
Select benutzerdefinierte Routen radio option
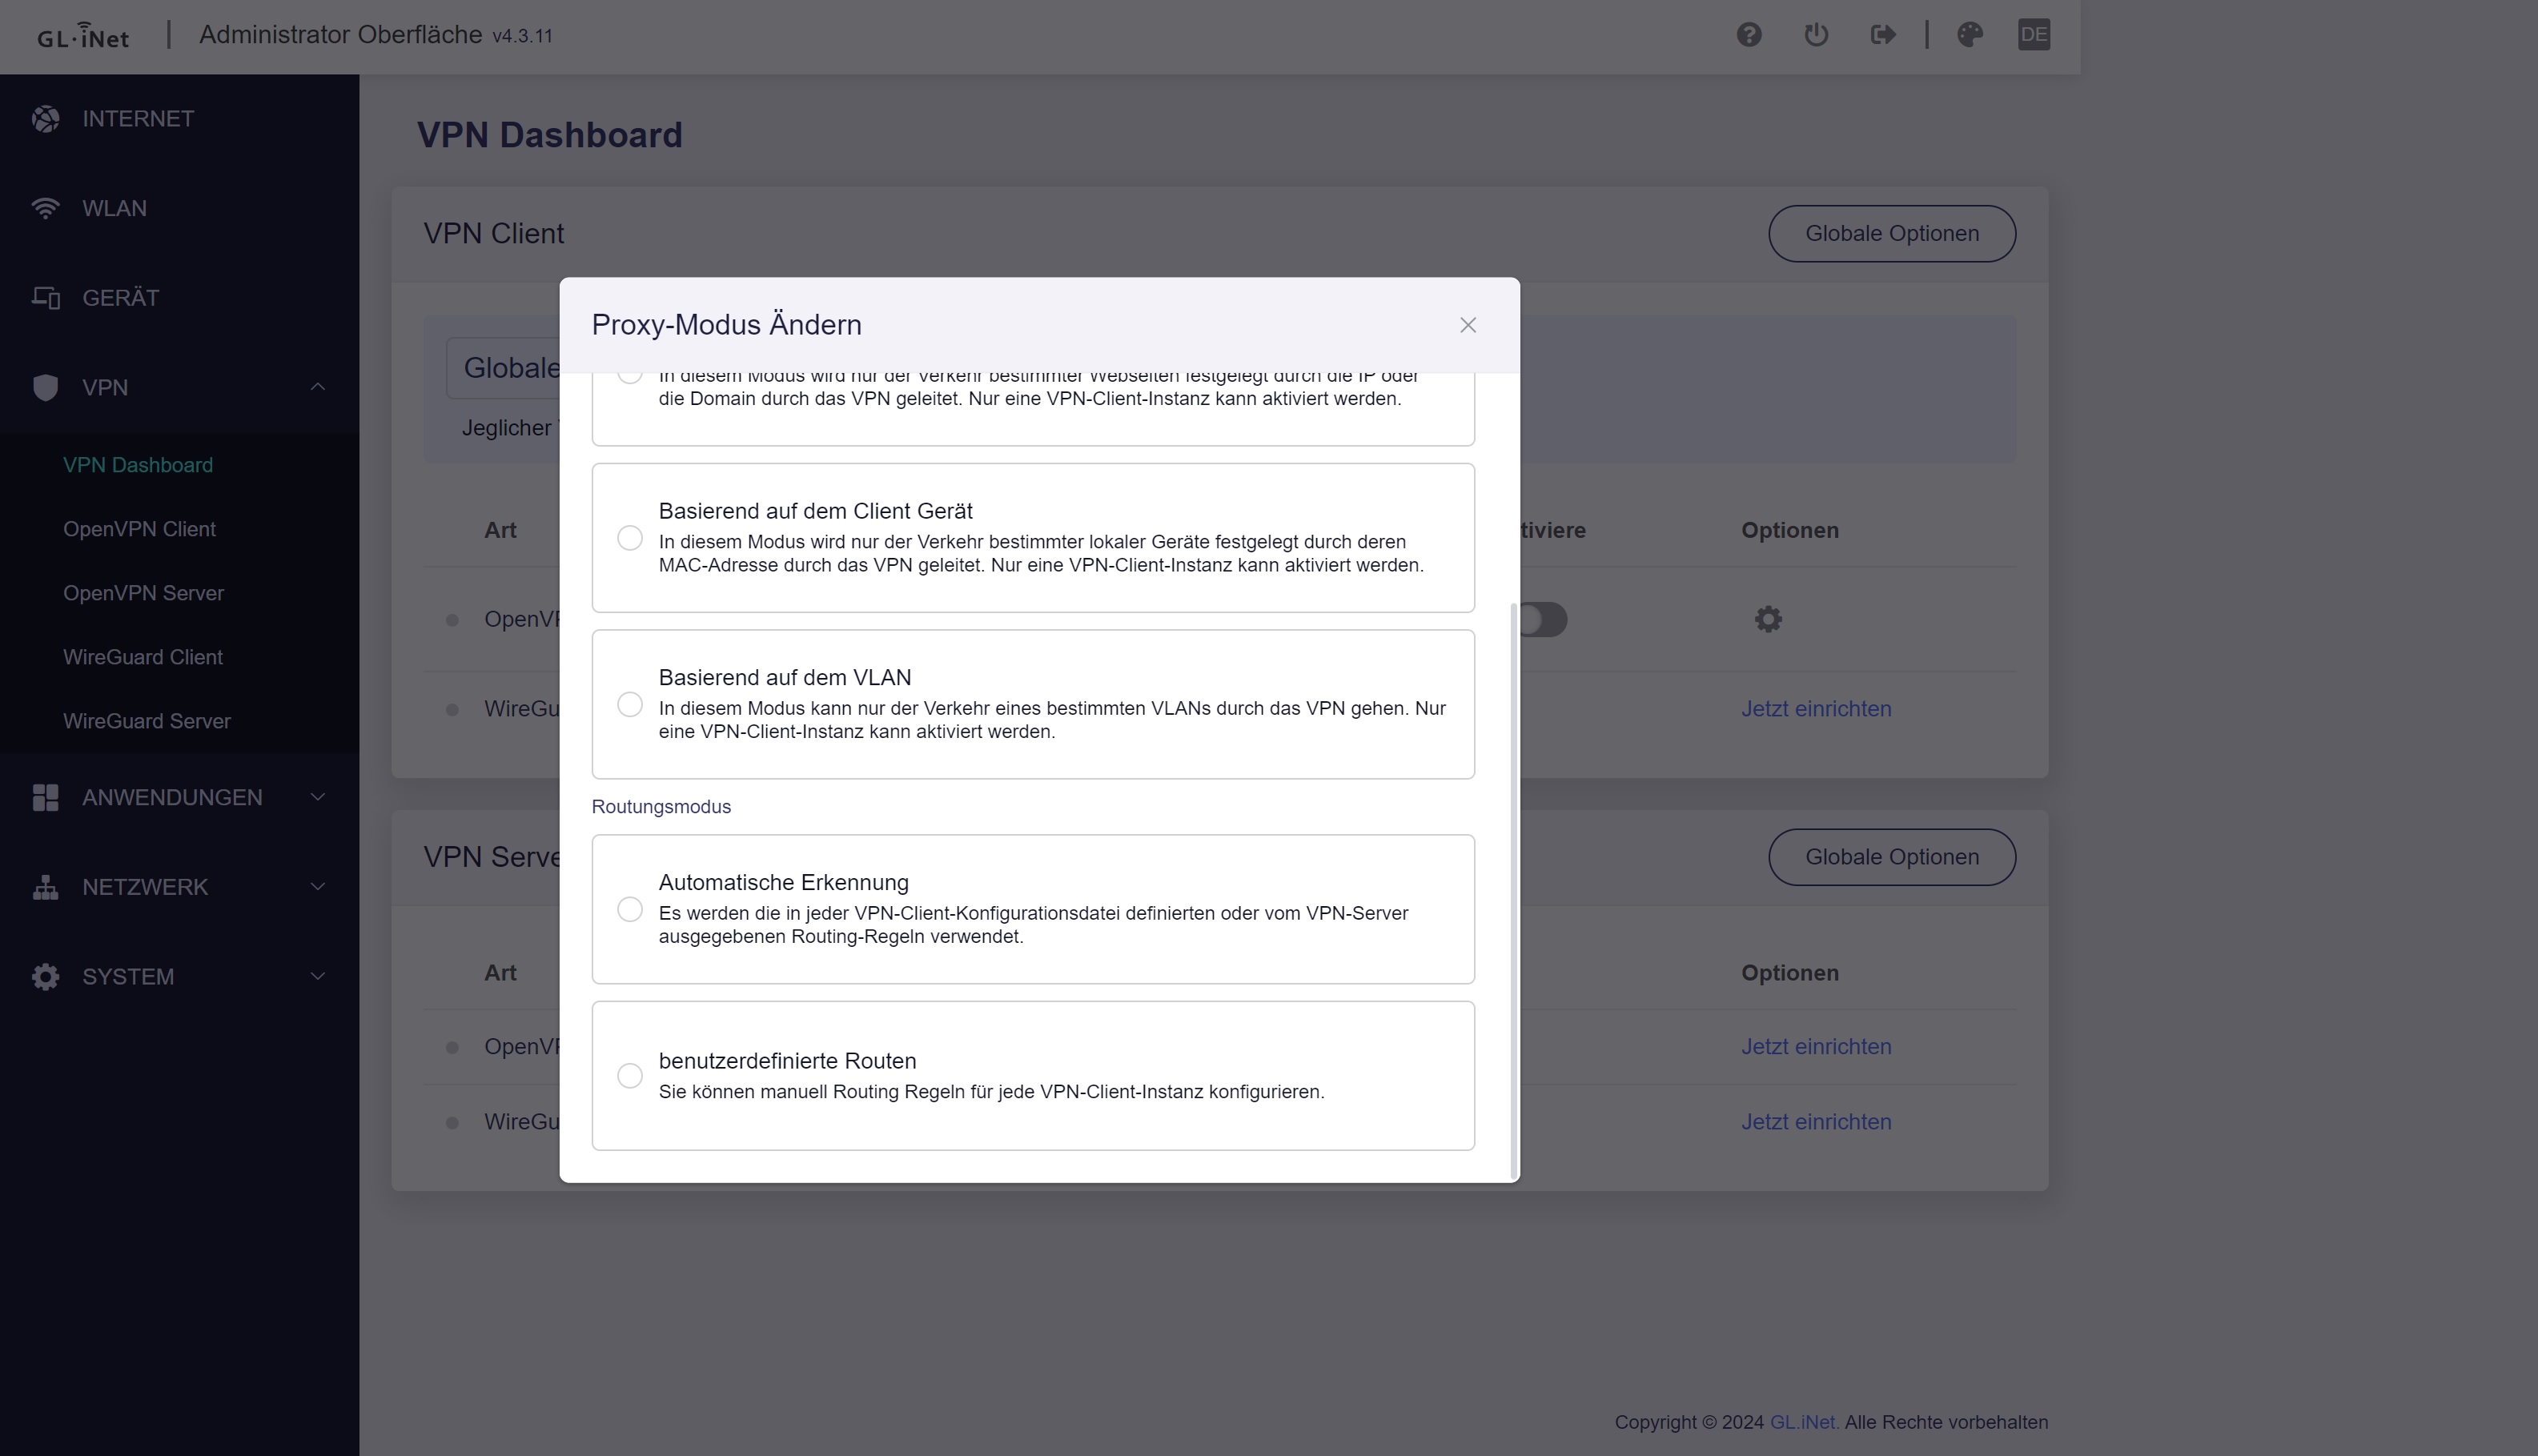(630, 1075)
